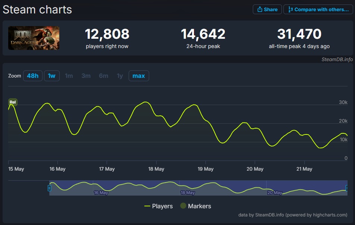
Task: Click the 12,808 players right now value
Action: [107, 34]
